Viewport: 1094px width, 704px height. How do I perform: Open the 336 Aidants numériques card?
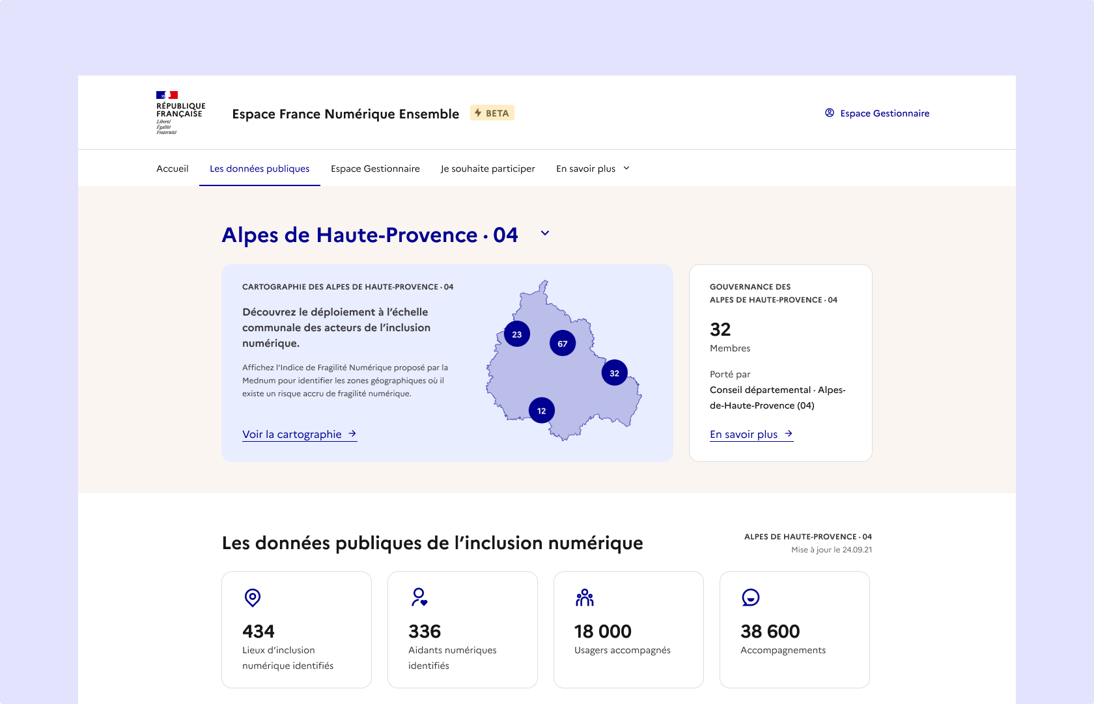click(462, 630)
